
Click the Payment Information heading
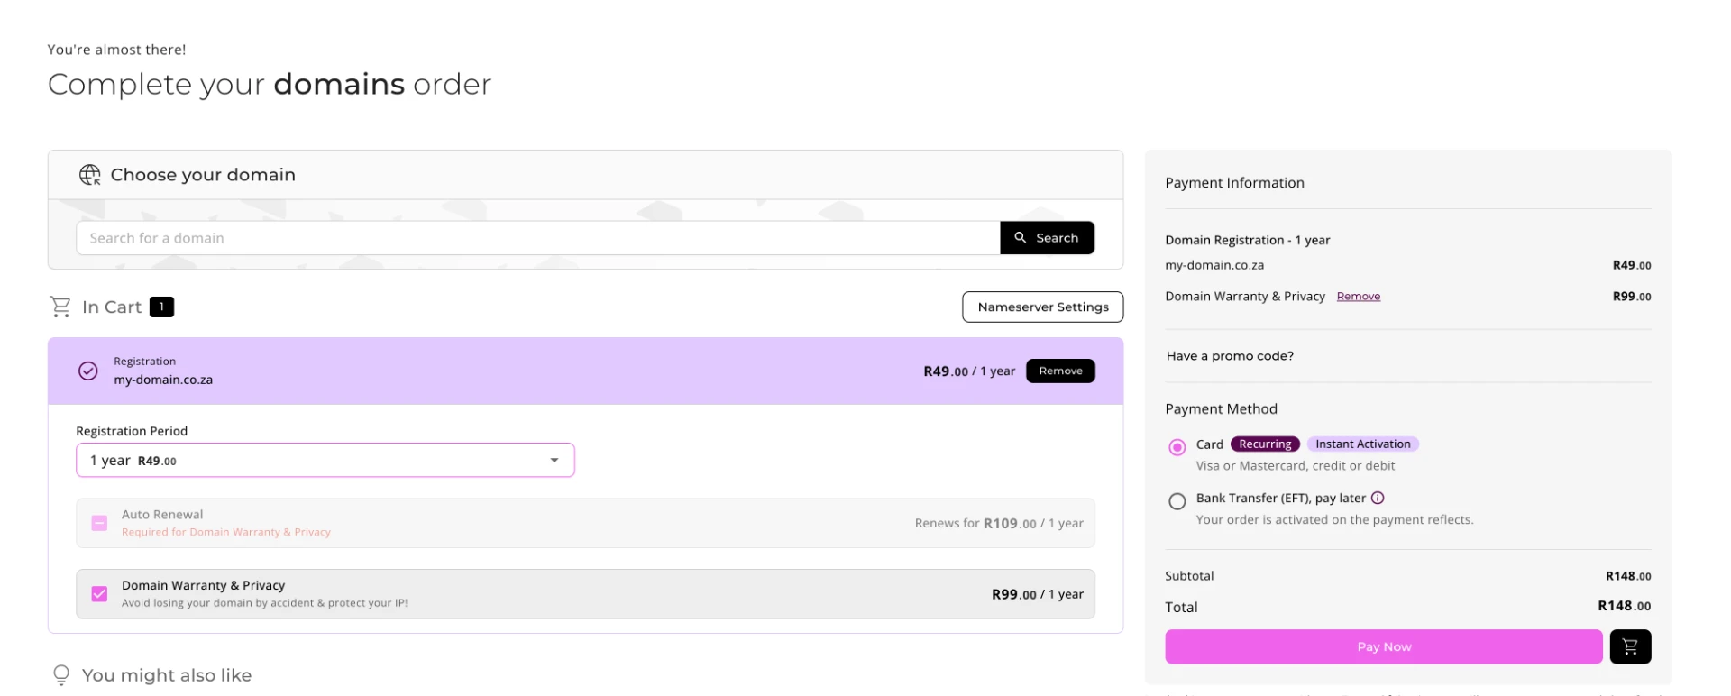1234,182
